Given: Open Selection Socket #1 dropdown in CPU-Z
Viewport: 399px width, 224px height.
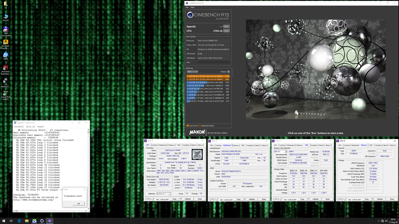Looking at the screenshot, I should (x=164, y=194).
